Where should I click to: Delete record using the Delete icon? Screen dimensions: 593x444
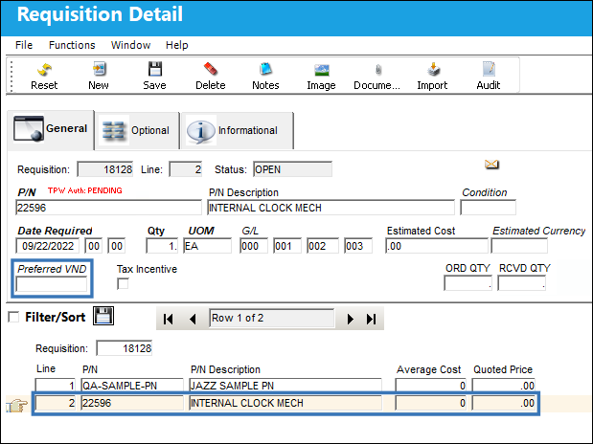[210, 70]
